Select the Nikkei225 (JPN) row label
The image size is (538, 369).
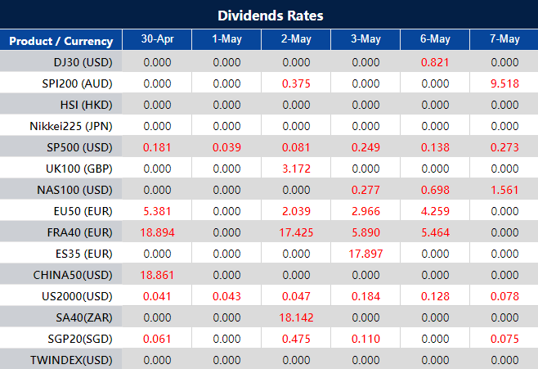pyautogui.click(x=74, y=125)
